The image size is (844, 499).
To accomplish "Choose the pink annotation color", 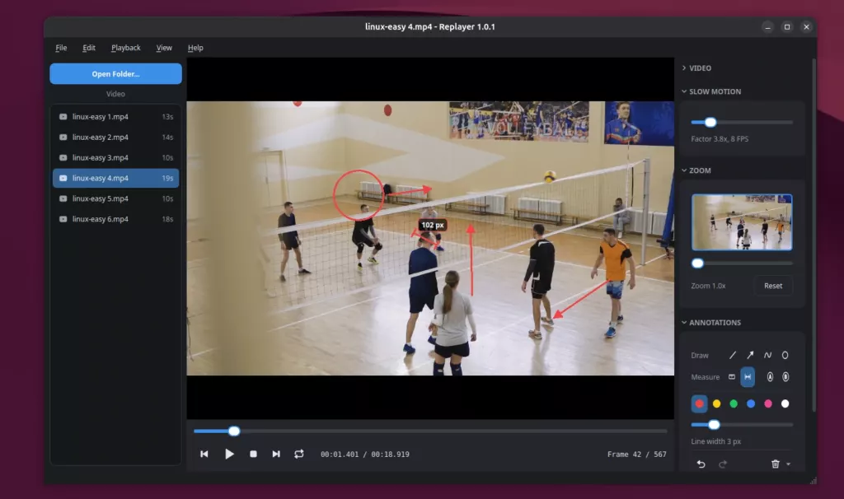I will (768, 403).
